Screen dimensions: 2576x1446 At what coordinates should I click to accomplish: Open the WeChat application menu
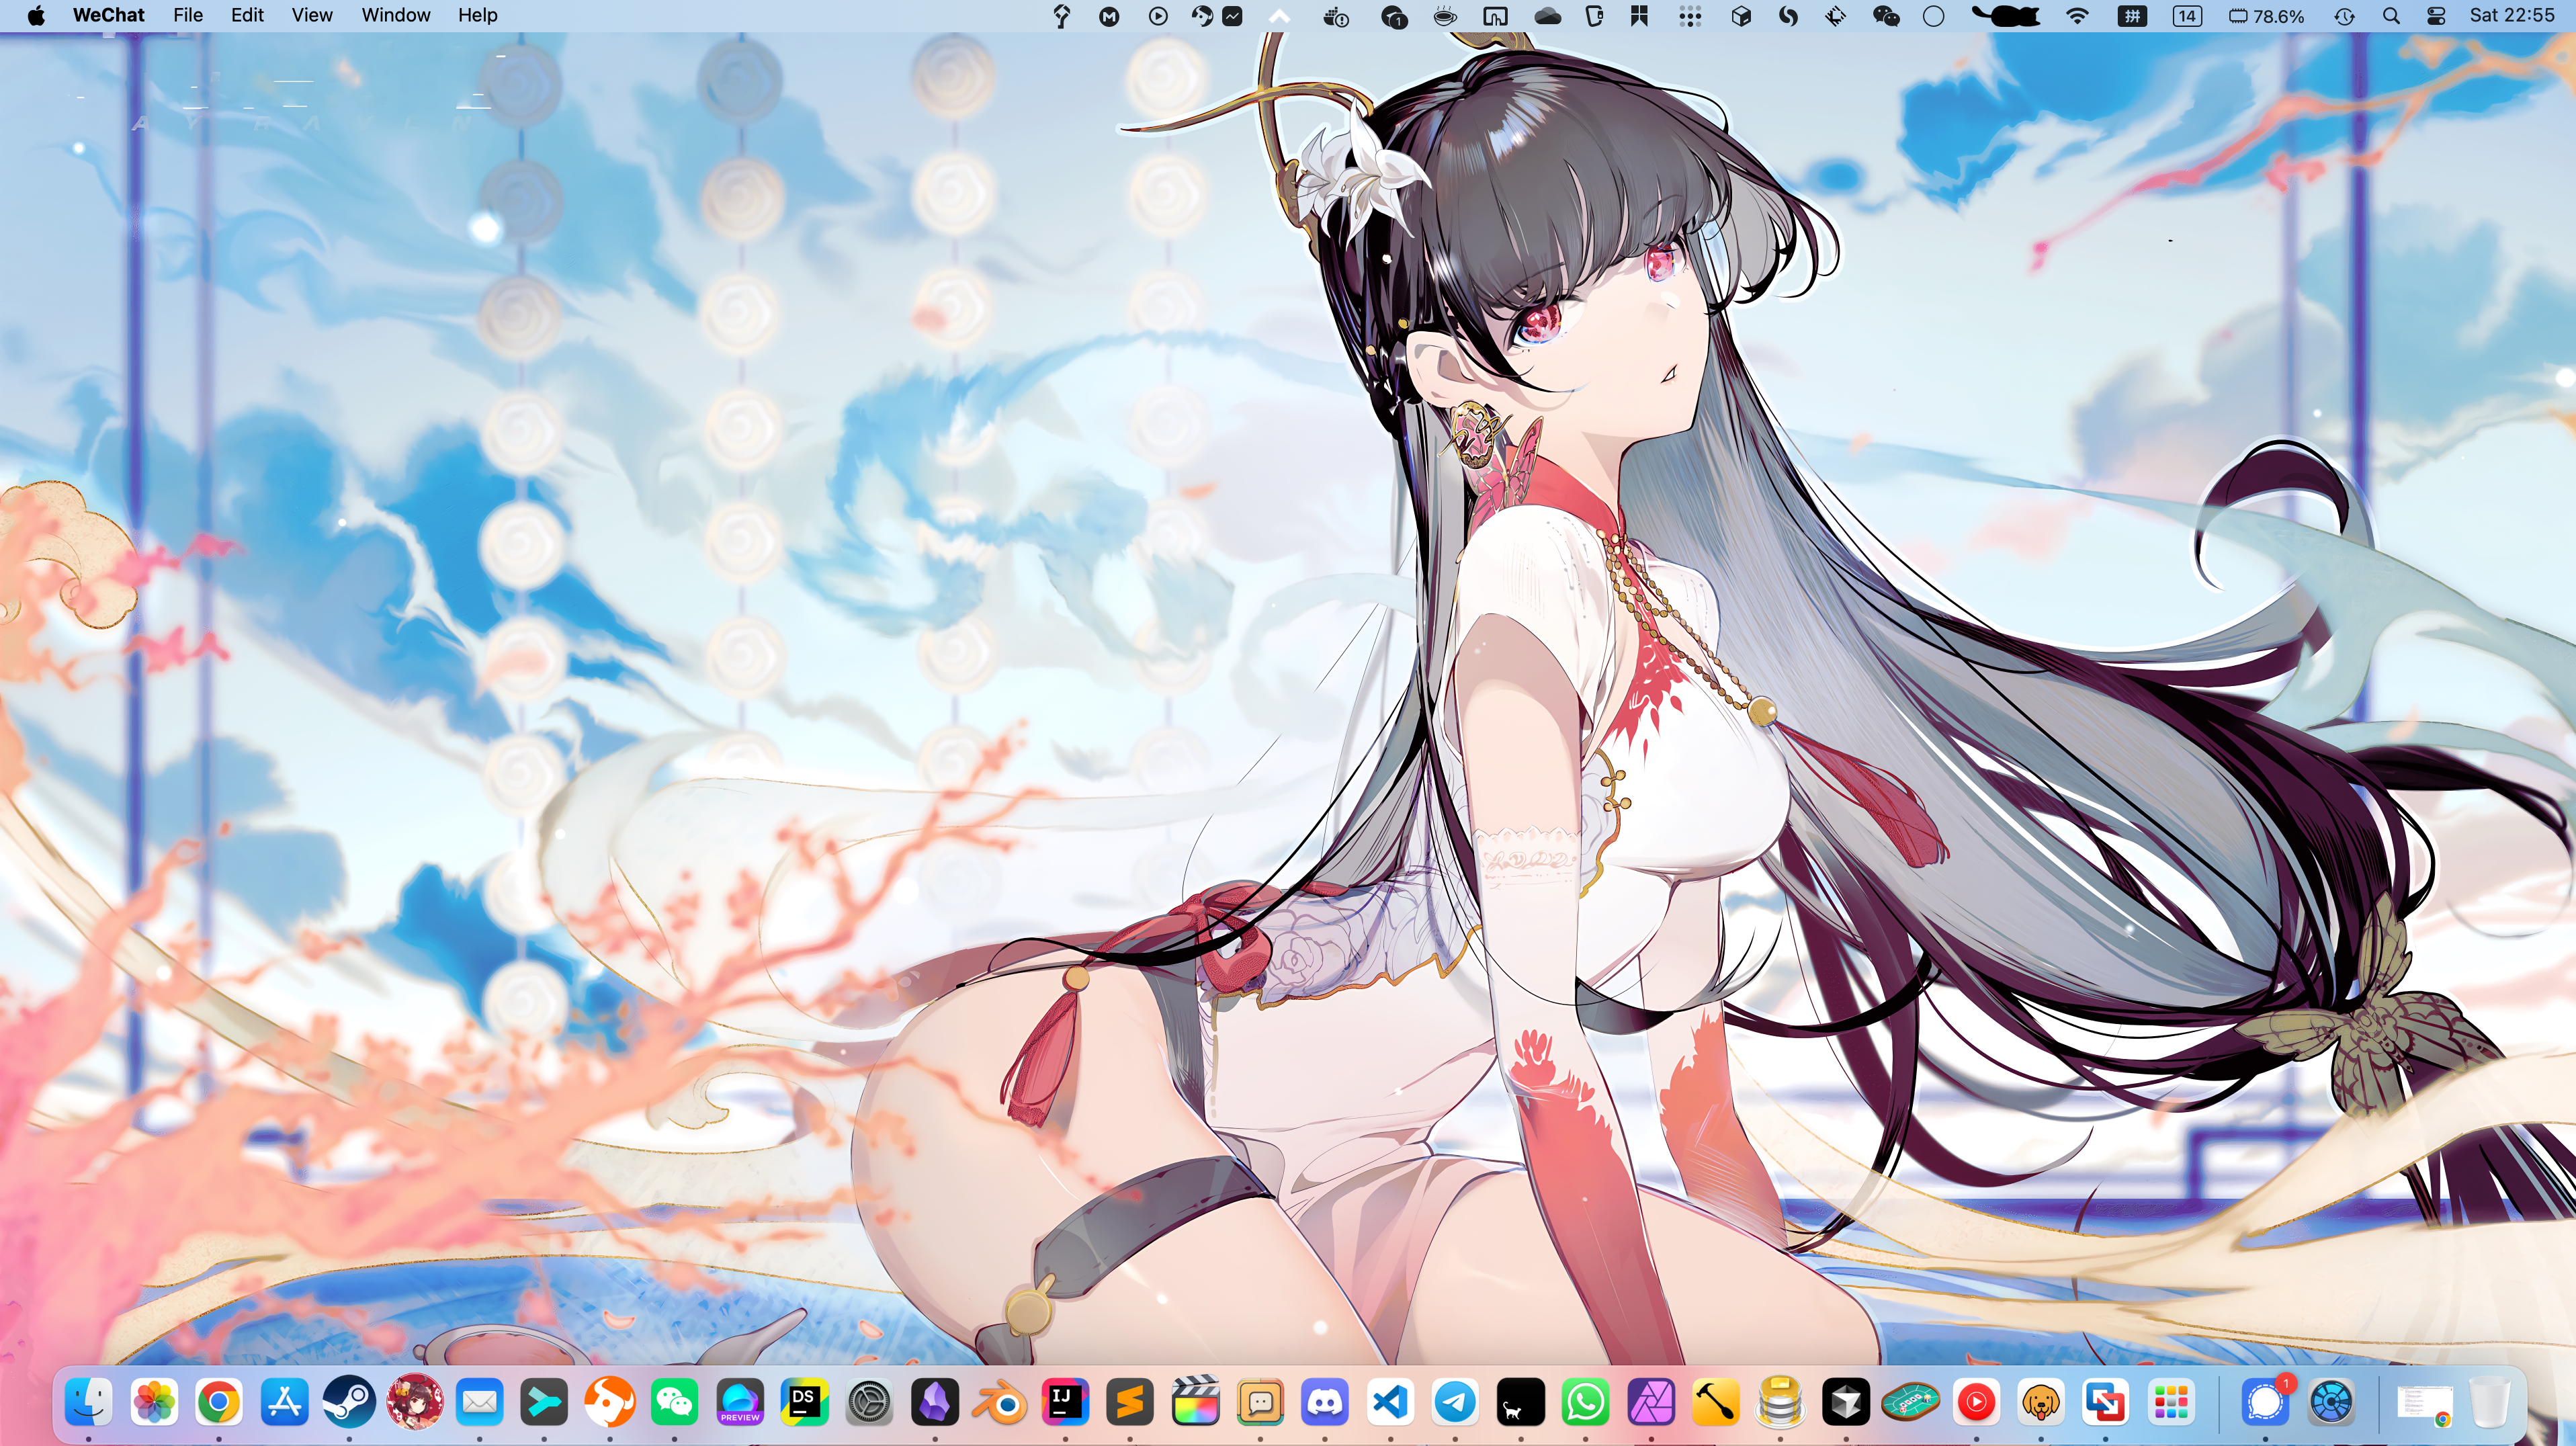[108, 15]
